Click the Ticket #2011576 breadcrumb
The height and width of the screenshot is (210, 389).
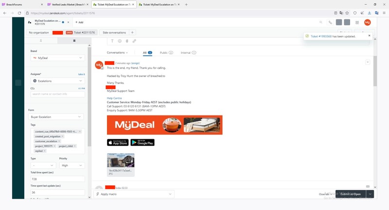tap(81, 32)
